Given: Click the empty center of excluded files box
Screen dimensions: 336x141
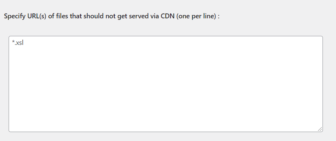Looking at the screenshot, I should (x=166, y=84).
